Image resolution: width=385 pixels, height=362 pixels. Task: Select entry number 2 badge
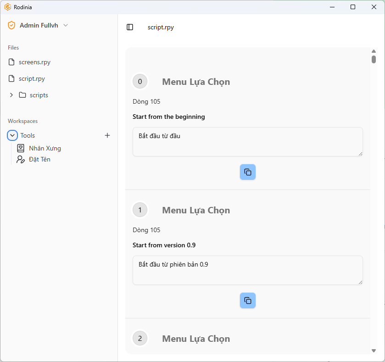(x=140, y=339)
